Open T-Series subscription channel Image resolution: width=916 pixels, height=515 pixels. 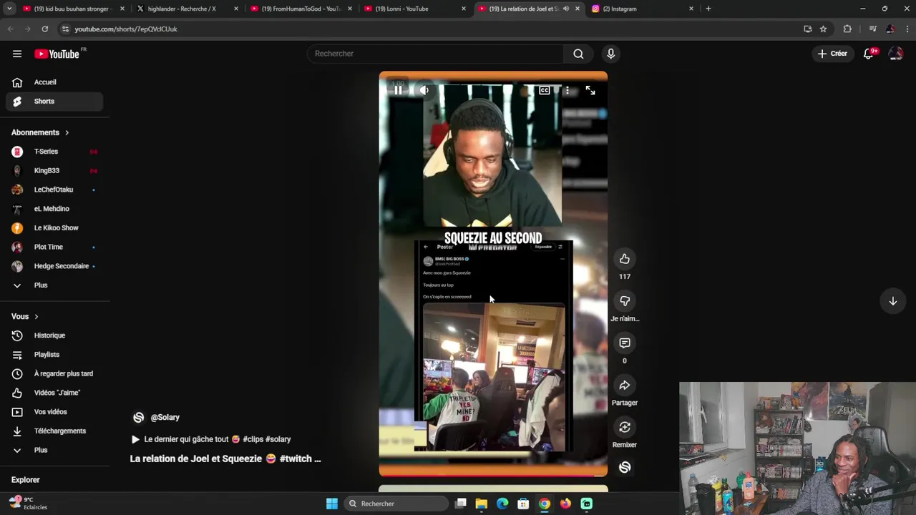pyautogui.click(x=54, y=152)
